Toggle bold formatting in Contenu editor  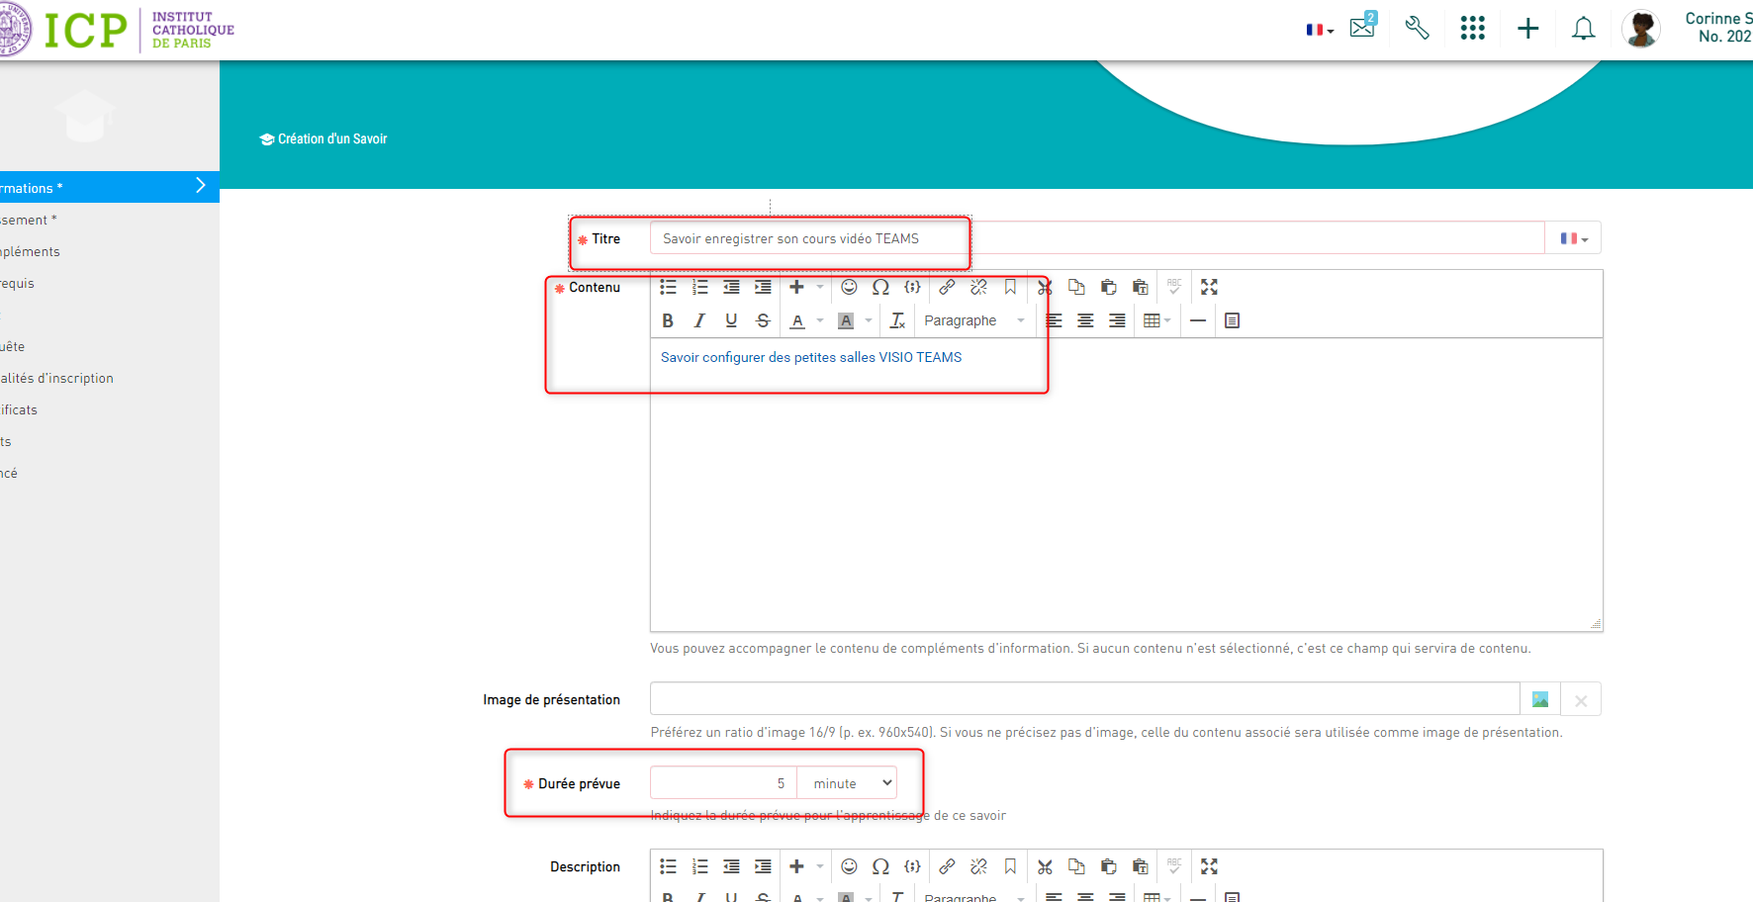668,320
